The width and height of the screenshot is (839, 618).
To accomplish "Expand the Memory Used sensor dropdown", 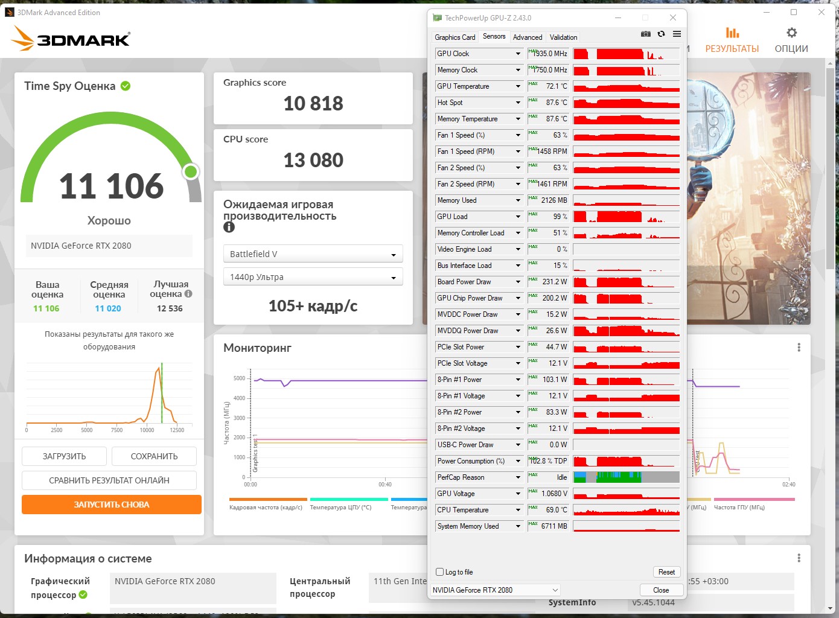I will tap(518, 200).
